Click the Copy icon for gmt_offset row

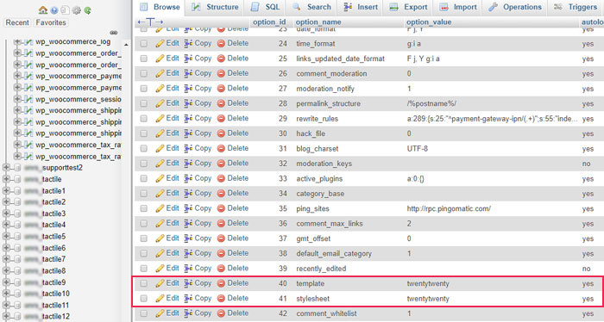tap(188, 238)
